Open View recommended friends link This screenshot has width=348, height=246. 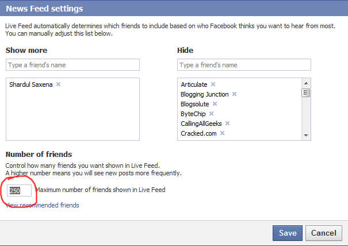(42, 205)
